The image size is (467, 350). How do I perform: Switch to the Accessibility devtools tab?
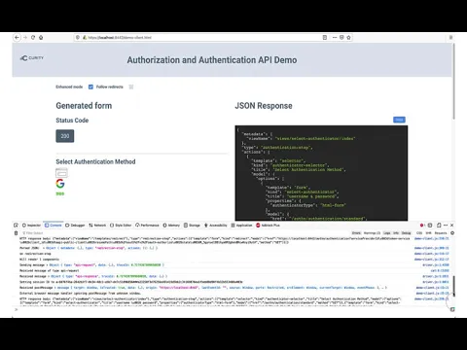(x=216, y=226)
